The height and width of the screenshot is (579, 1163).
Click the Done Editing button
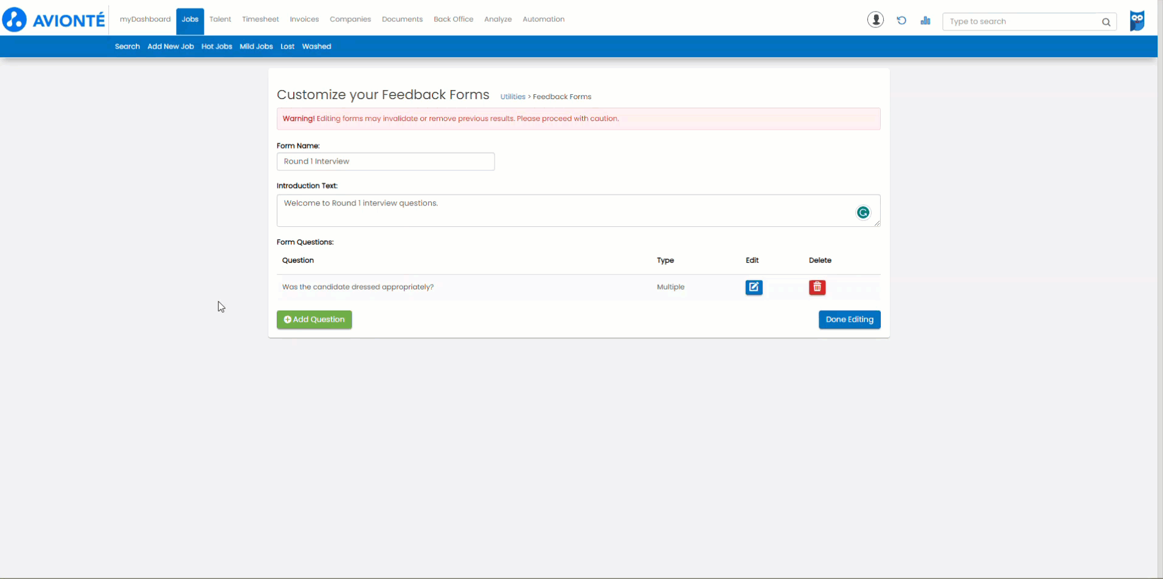(849, 320)
